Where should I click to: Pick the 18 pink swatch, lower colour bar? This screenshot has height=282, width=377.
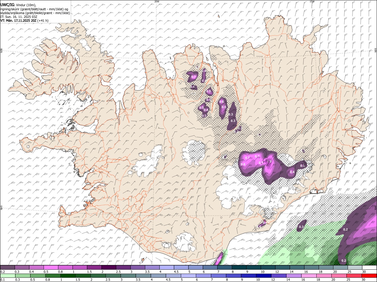coord(324,276)
